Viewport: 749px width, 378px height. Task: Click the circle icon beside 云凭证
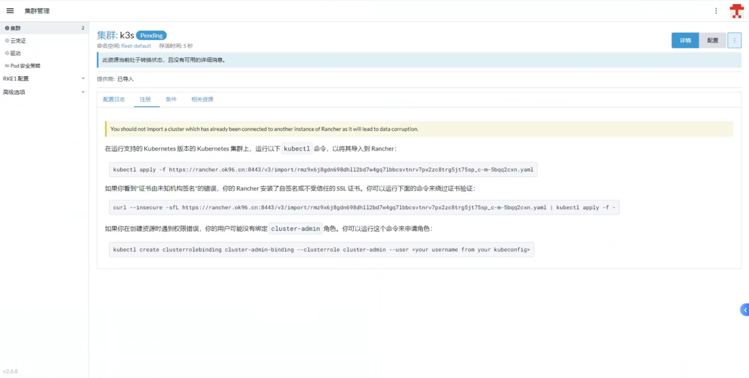[x=7, y=41]
